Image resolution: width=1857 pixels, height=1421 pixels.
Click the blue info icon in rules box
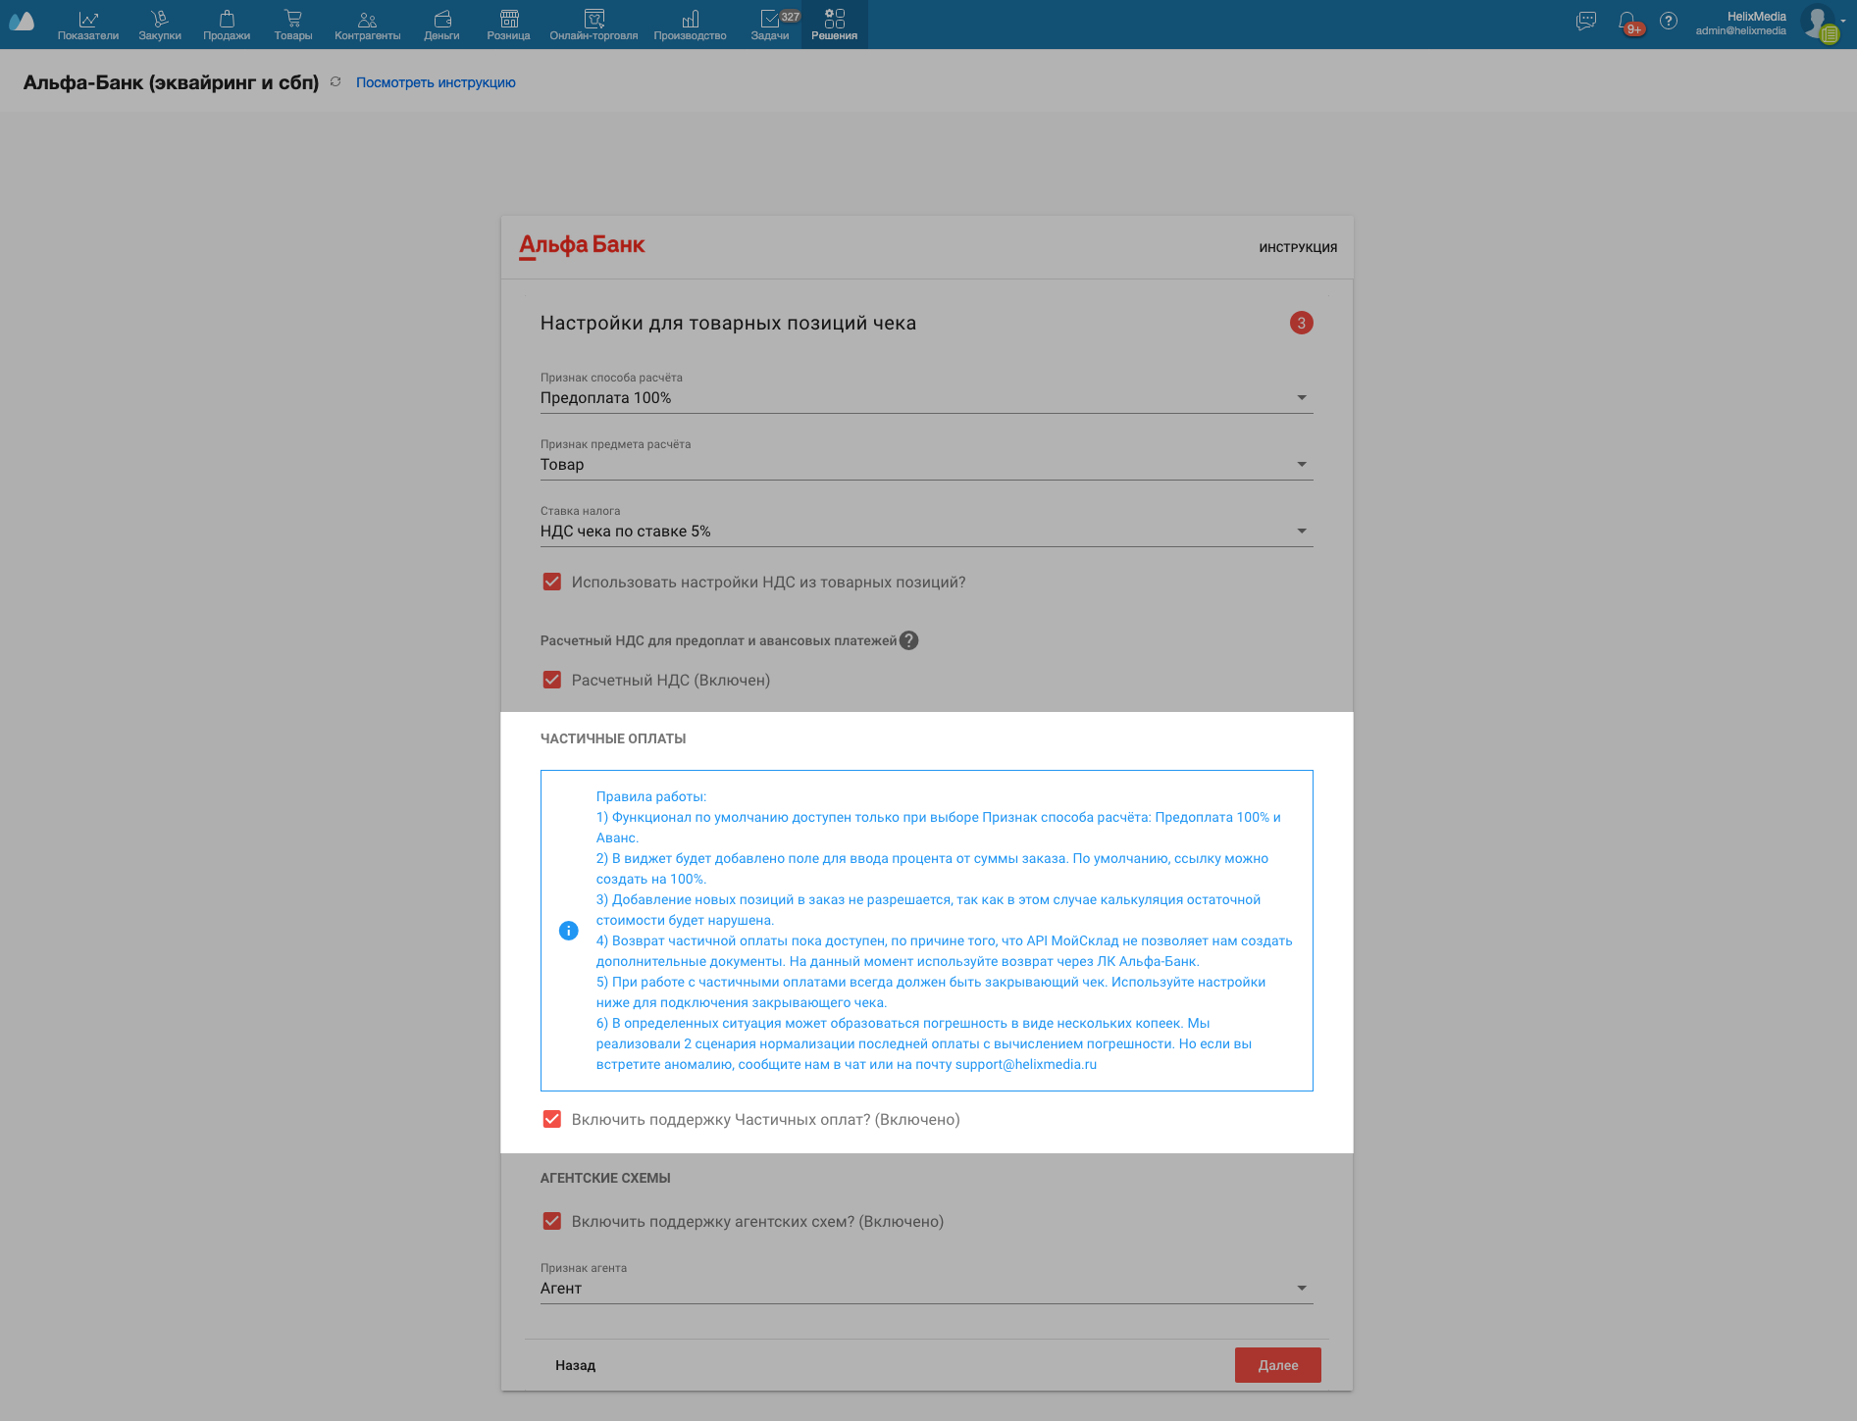568,931
